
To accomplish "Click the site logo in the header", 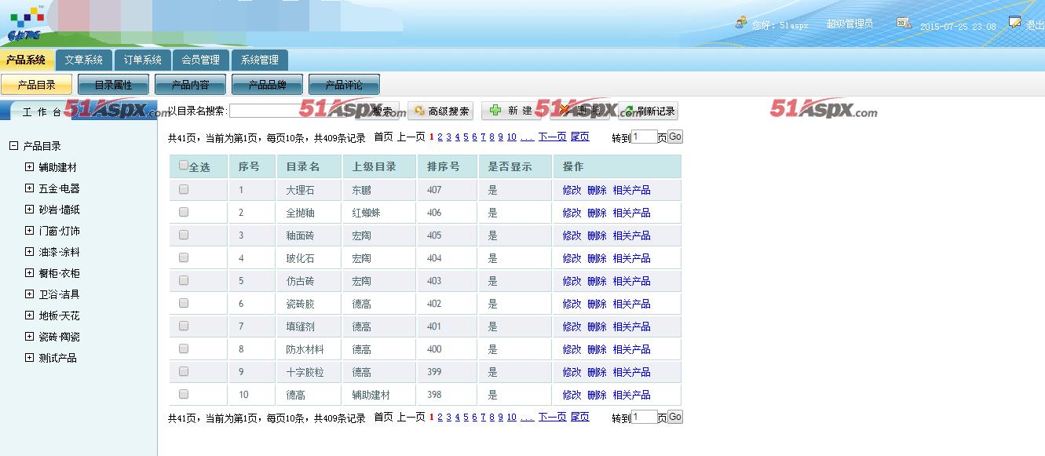I will (x=26, y=24).
